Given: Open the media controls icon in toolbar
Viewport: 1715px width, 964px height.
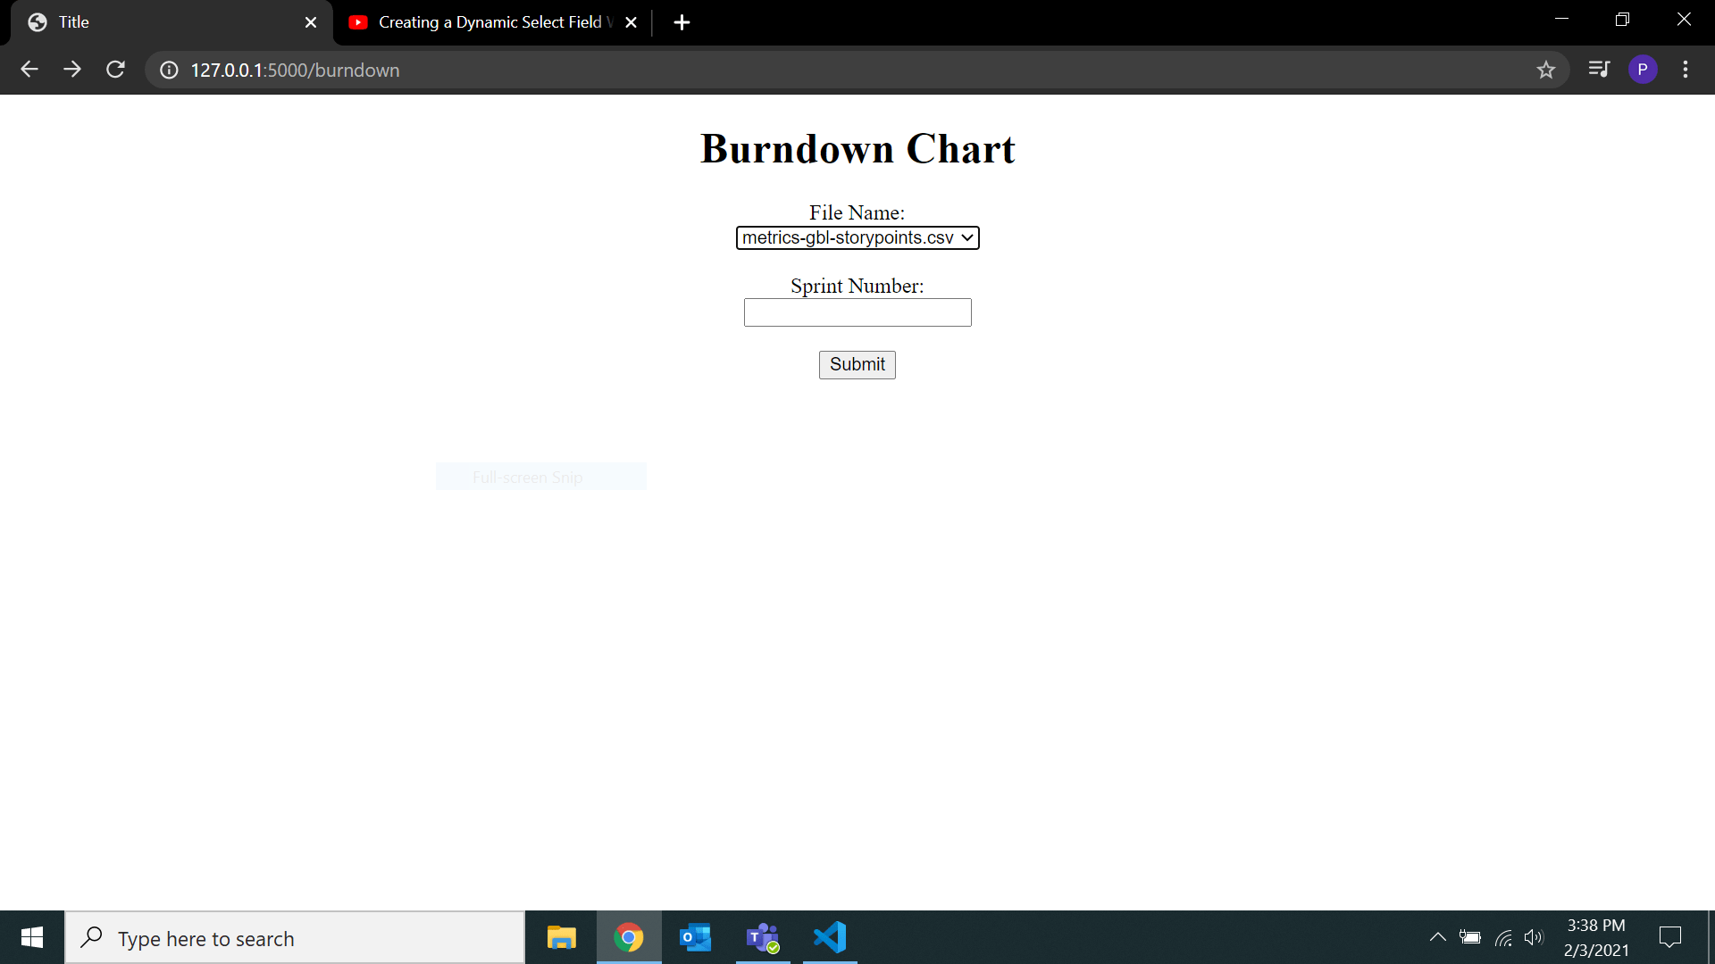Looking at the screenshot, I should click(x=1599, y=69).
